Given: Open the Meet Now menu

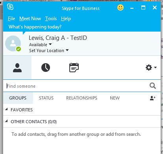Looking at the screenshot, I should tap(30, 19).
